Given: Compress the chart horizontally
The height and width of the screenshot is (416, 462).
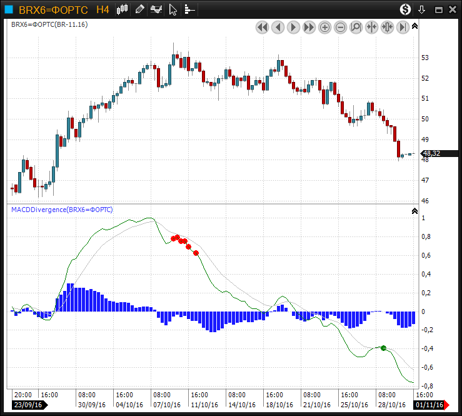Looking at the screenshot, I should click(372, 27).
